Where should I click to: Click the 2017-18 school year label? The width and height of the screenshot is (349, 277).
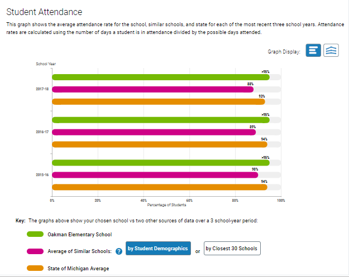click(x=42, y=89)
